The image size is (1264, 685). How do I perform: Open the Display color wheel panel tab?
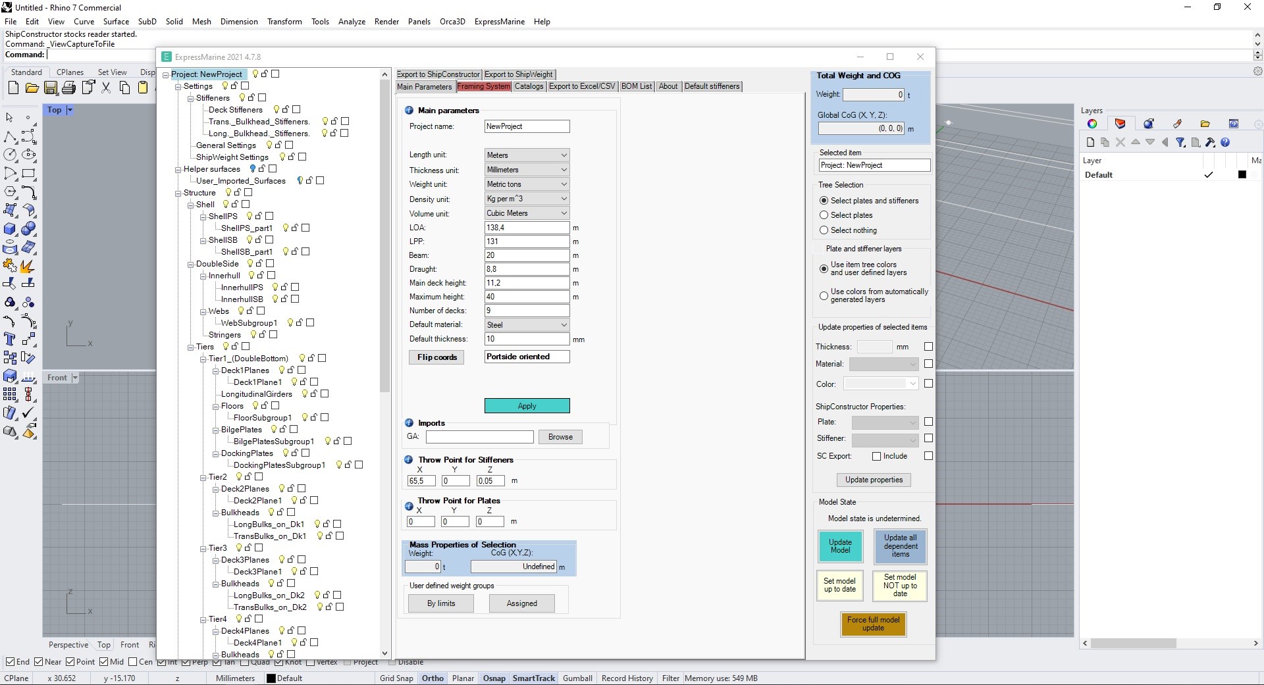click(x=1092, y=124)
